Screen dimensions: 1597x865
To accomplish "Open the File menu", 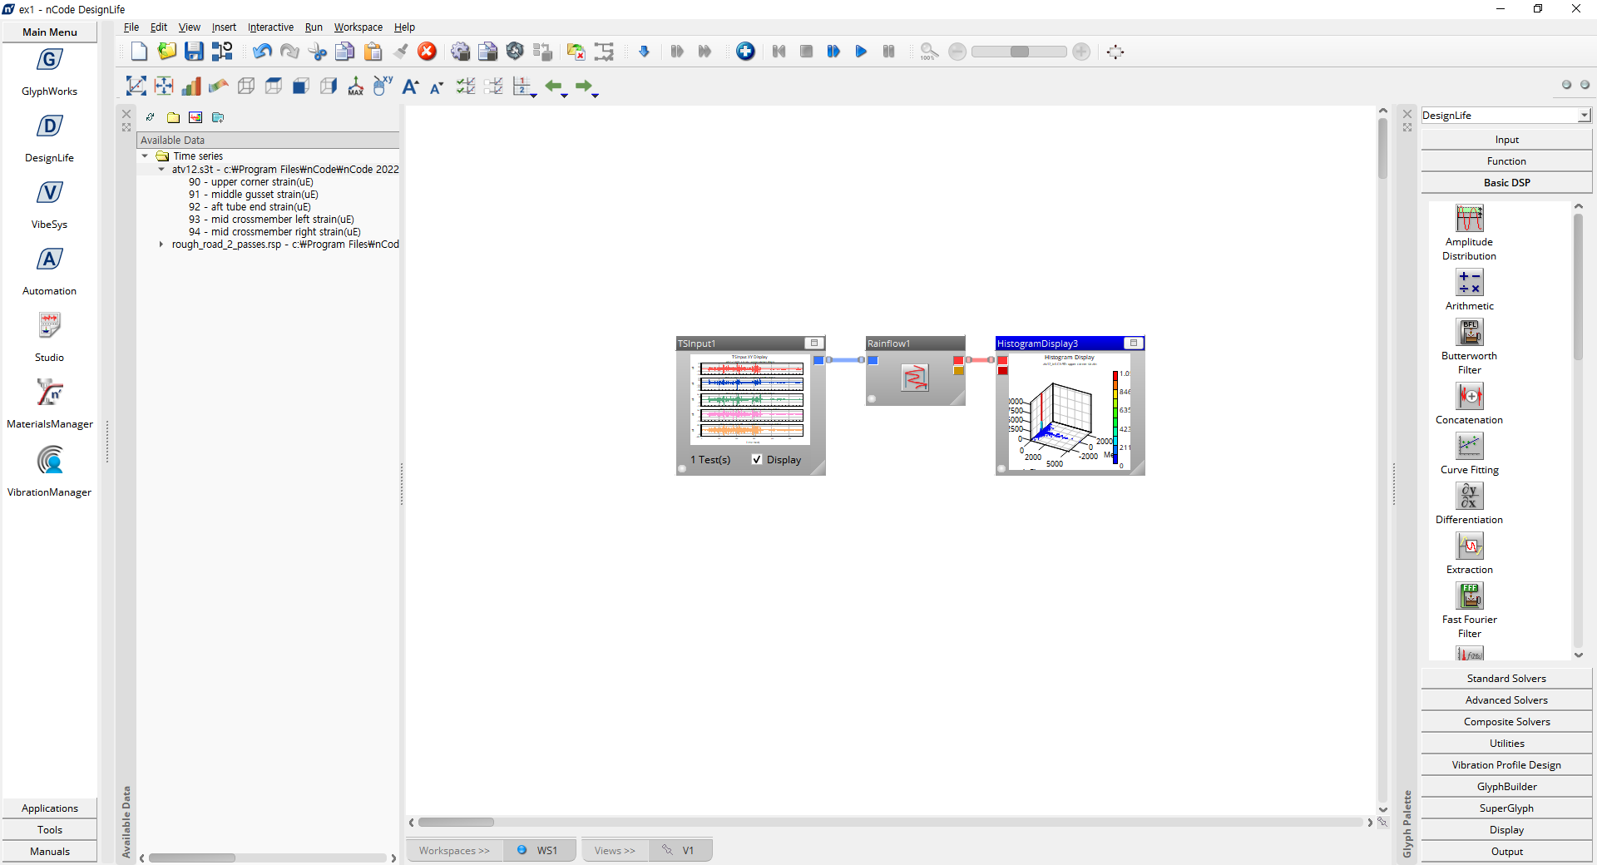I will click(131, 27).
